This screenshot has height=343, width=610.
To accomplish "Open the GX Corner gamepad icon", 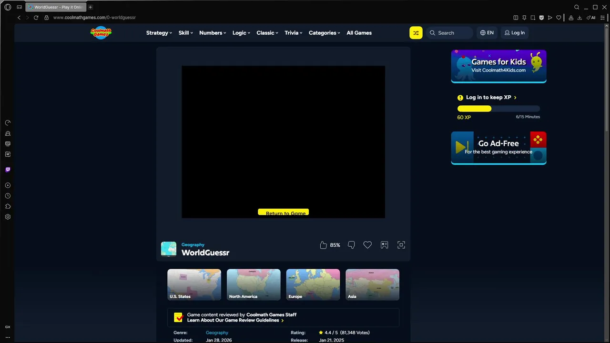I will click(x=20, y=7).
